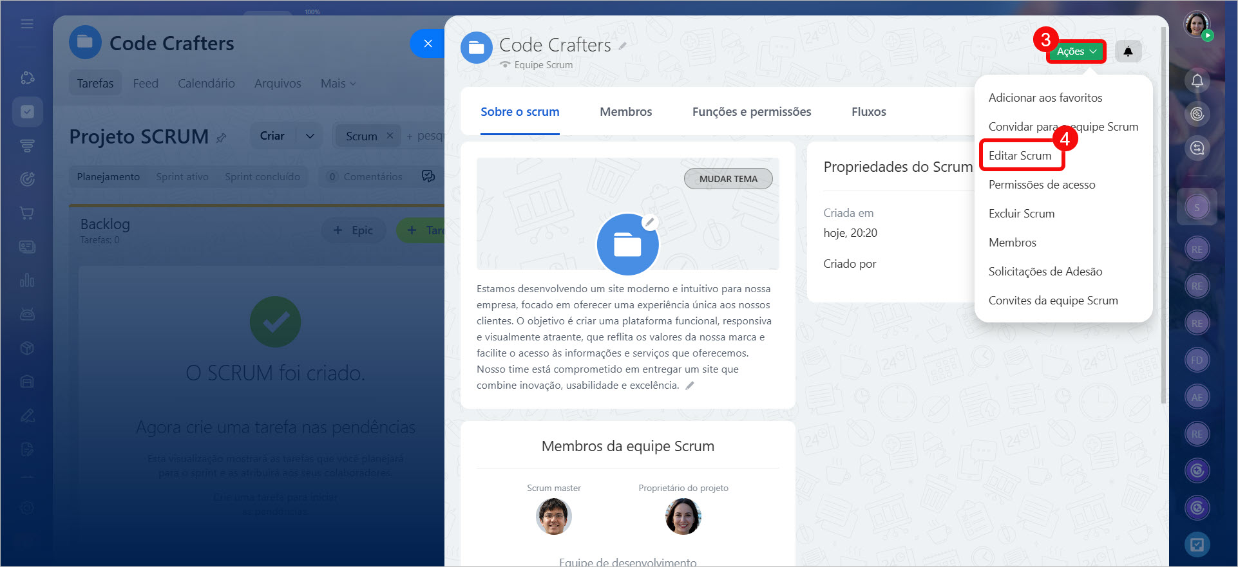The width and height of the screenshot is (1238, 567).
Task: Click the Equipe Scrum subtitle
Action: coord(543,65)
